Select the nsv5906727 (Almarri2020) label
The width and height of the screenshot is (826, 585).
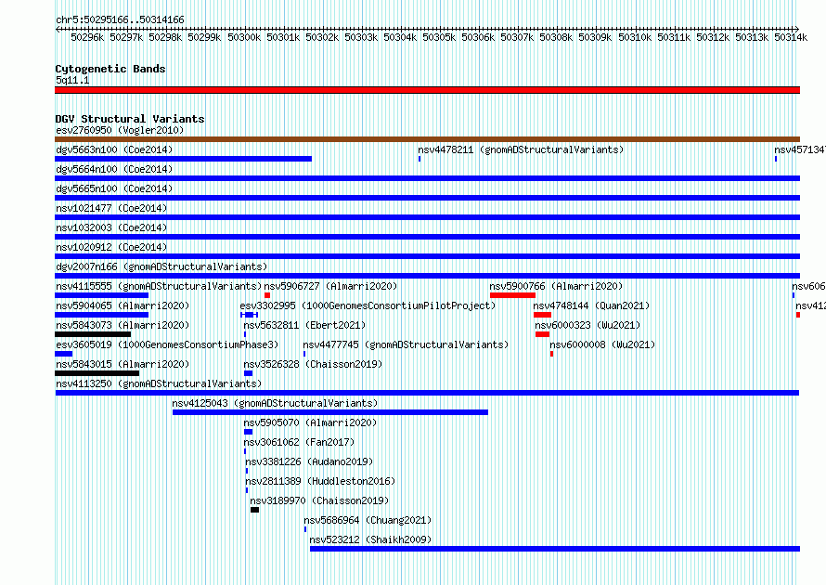click(330, 286)
